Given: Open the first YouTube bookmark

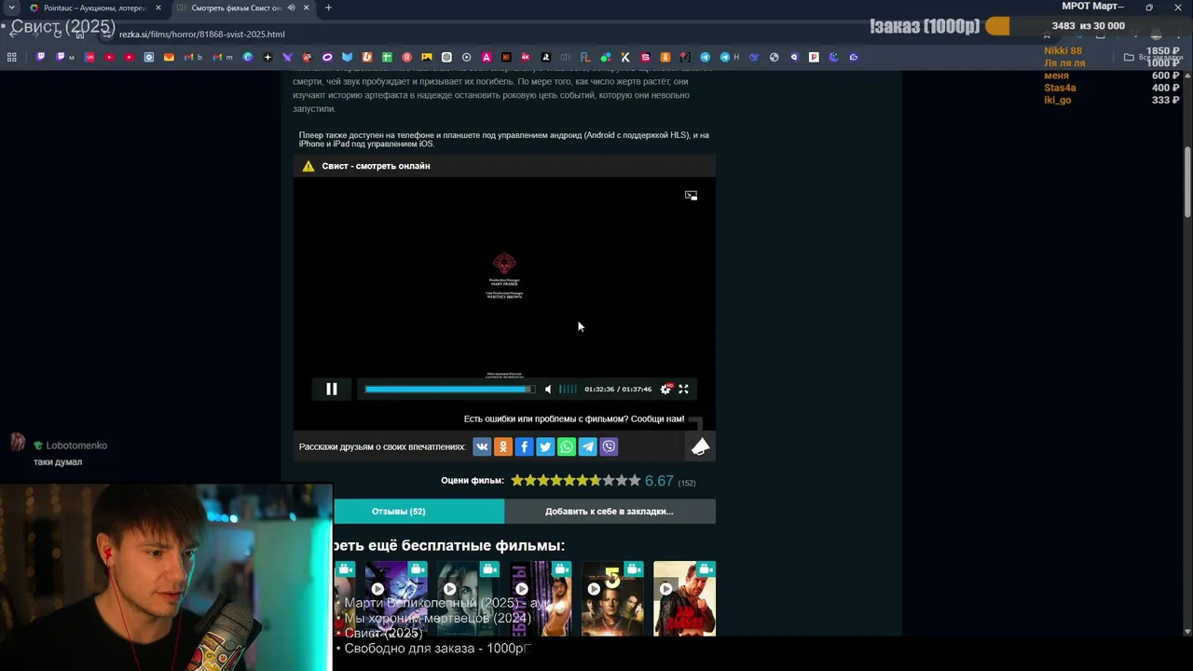Looking at the screenshot, I should [x=109, y=57].
